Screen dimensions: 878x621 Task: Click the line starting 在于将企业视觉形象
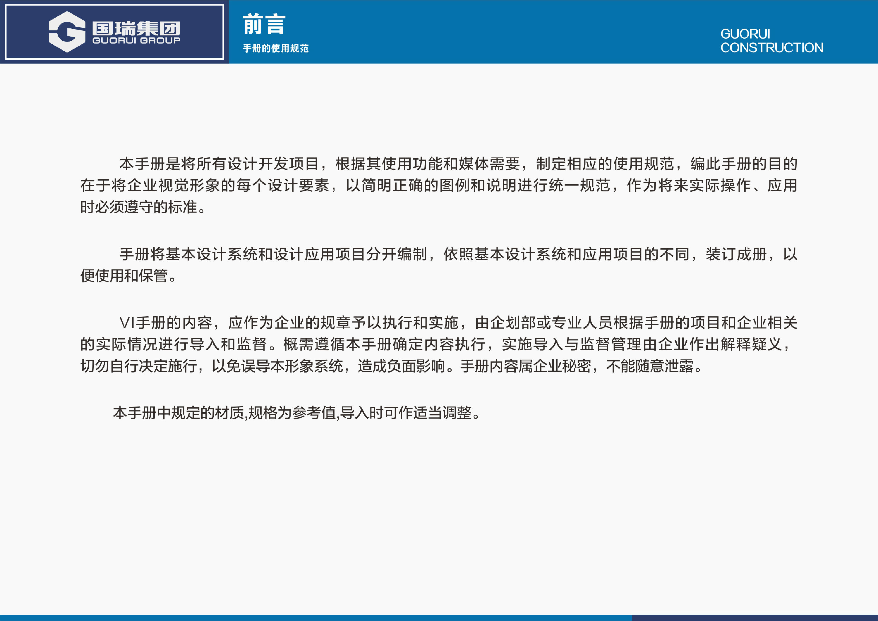pos(439,186)
